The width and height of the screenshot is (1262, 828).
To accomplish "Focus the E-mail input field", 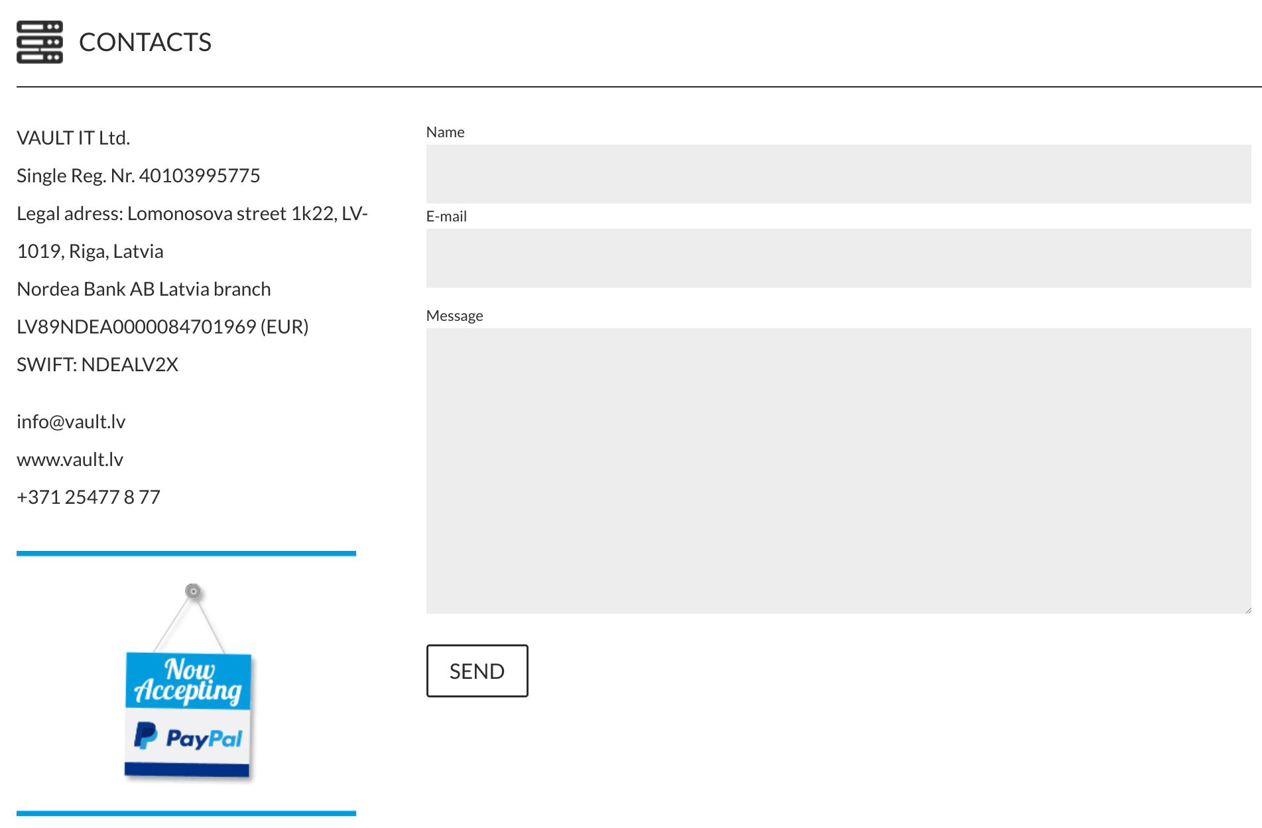I will [838, 258].
